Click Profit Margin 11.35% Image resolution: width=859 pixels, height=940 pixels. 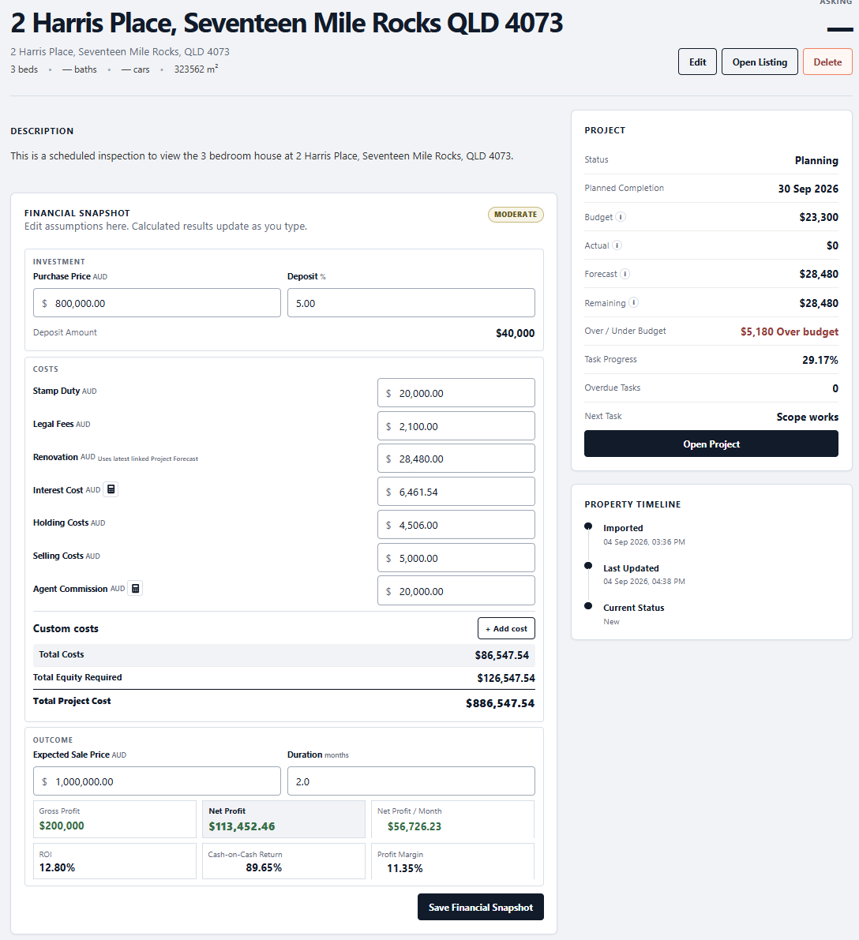(405, 868)
